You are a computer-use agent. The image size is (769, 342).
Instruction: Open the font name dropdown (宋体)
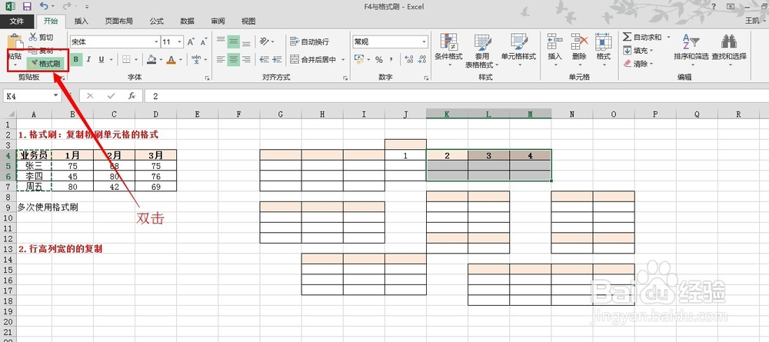point(156,42)
